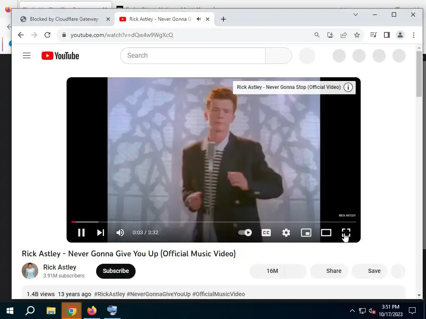Go forward in Chrome

(34, 35)
